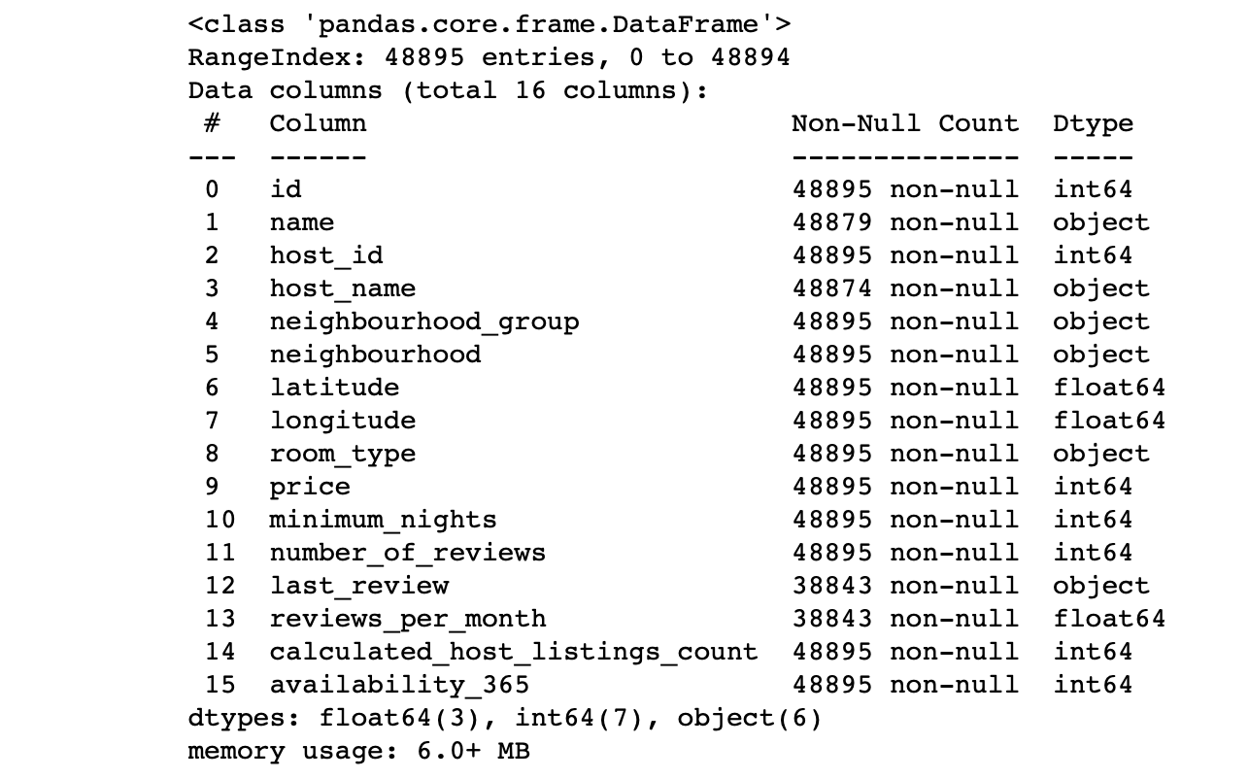Screen dimensions: 1249x779
Task: Click the 'price' column name
Action: click(x=310, y=488)
